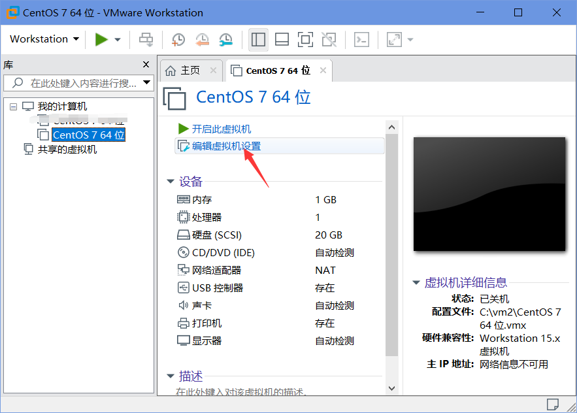Open the 网络适配器 device

[x=216, y=271]
